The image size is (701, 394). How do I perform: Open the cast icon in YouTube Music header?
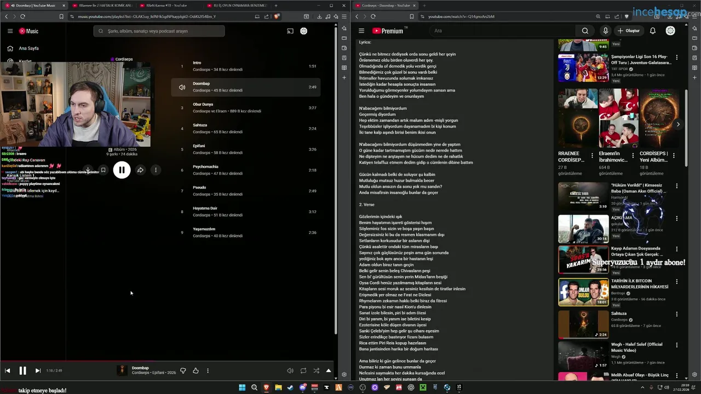(290, 31)
